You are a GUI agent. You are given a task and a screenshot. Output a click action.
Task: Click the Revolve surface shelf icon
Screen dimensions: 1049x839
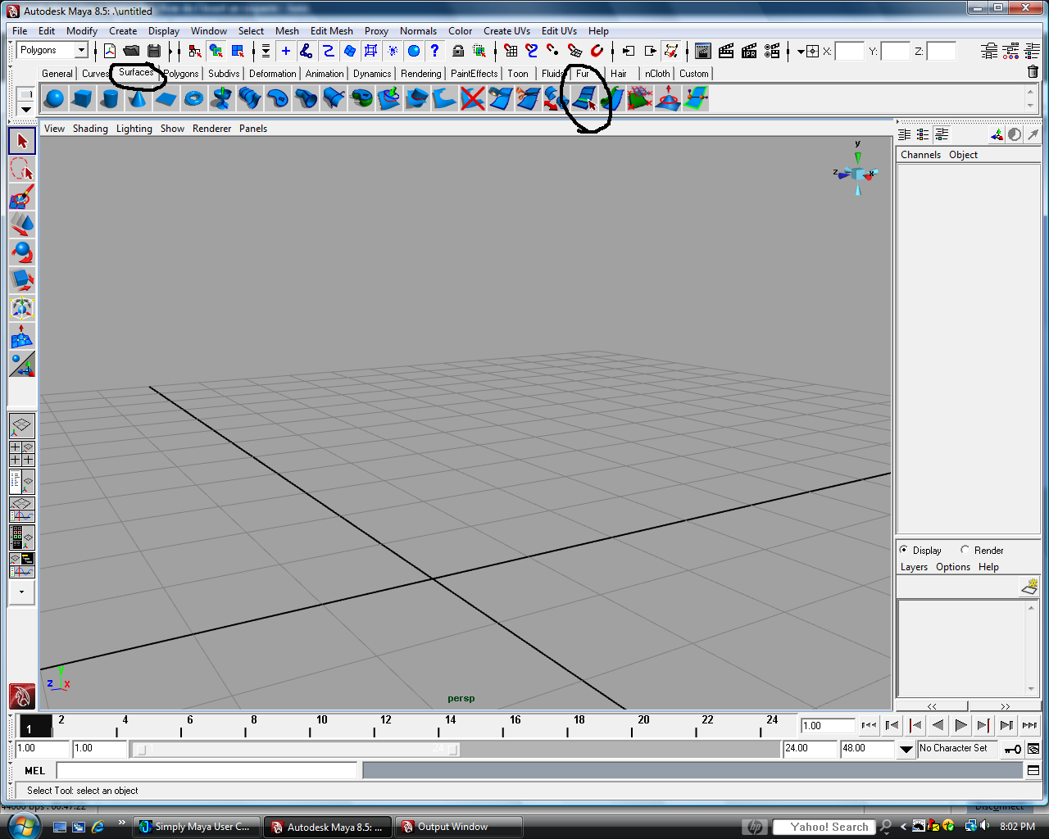pos(221,99)
